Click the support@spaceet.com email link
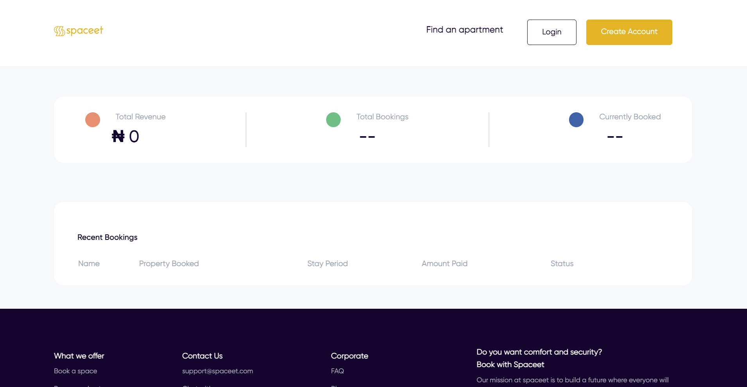Viewport: 747px width, 387px height. tap(217, 371)
